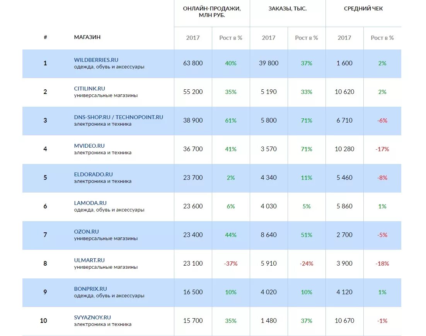Viewport: 426px width, 336px height.
Task: Select Svyaznoy orders value 1 480
Action: tap(269, 321)
